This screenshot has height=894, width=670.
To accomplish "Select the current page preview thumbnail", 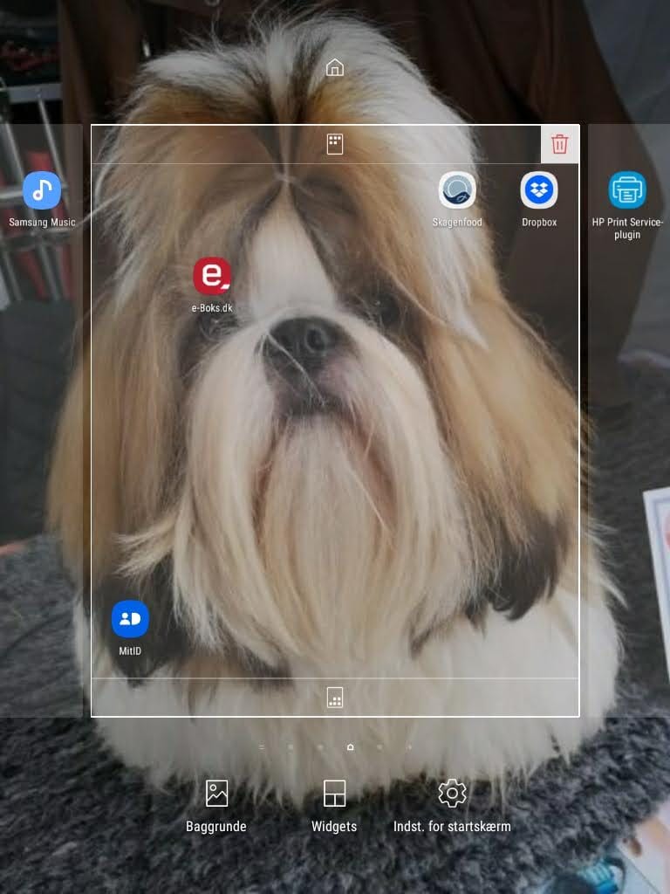I will [335, 421].
